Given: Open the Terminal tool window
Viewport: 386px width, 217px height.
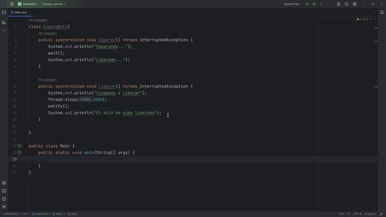Looking at the screenshot, I should coord(4,191).
